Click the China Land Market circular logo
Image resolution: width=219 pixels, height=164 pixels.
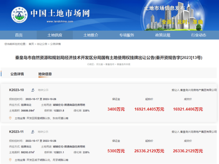(19, 15)
